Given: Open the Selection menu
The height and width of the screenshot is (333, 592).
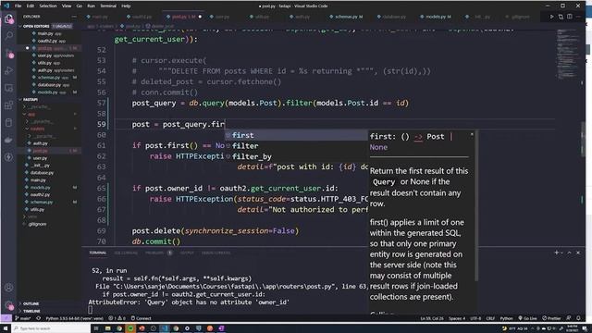Looking at the screenshot, I should tap(48, 6).
